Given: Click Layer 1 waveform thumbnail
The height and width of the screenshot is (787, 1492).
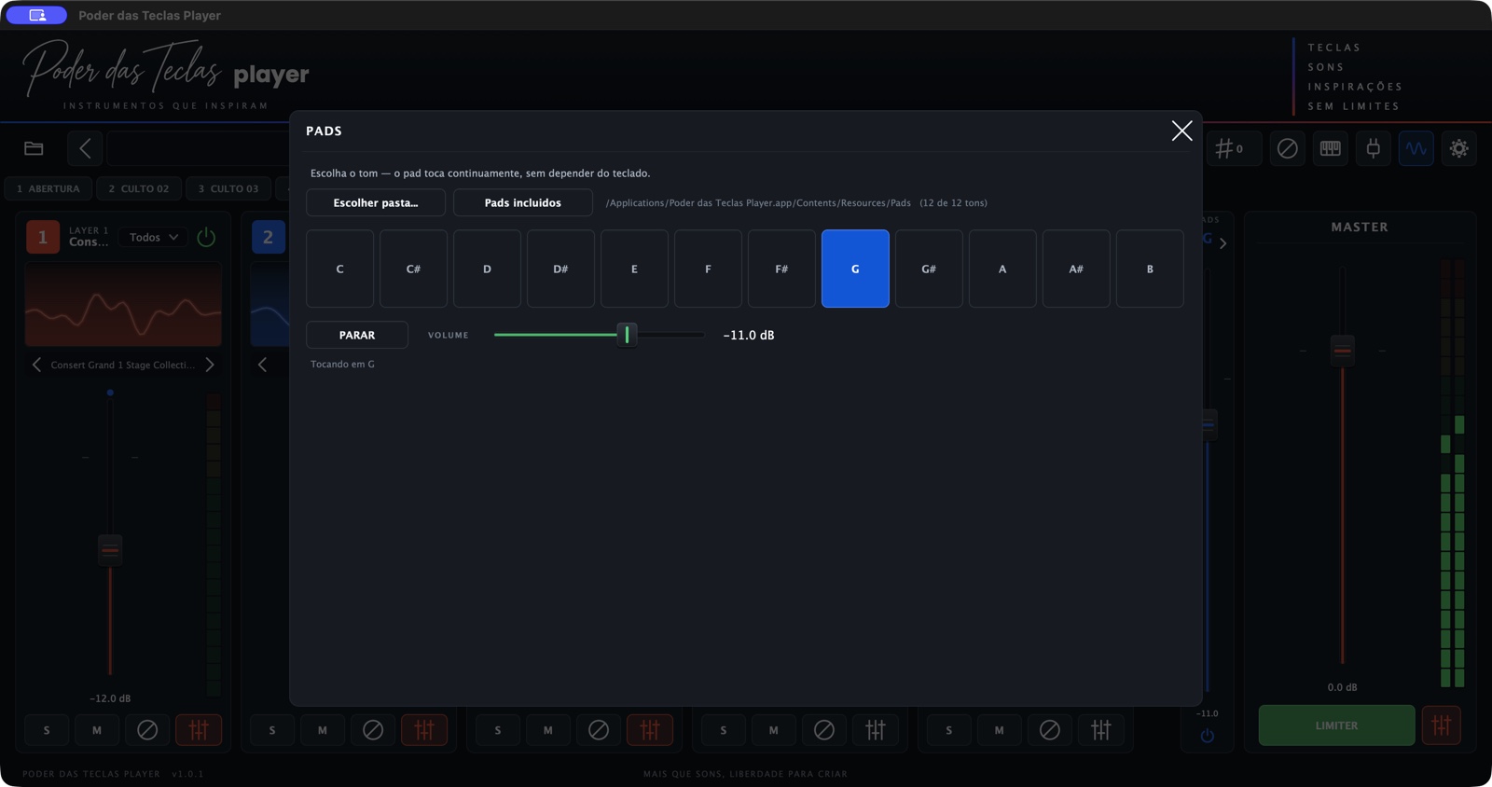Looking at the screenshot, I should pyautogui.click(x=123, y=304).
